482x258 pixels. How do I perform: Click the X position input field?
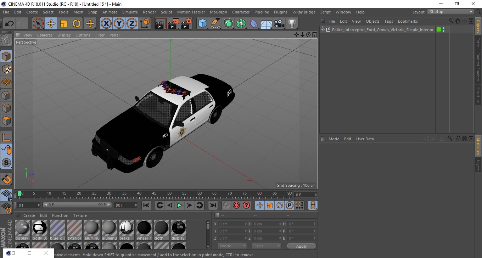232,224
